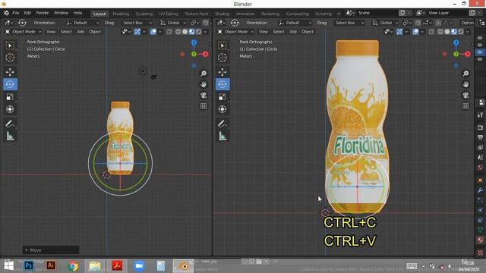Open Tool properties tab with wrench-screwdriver icon

pos(480,115)
